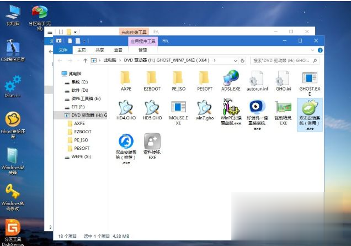
Task: Open Explorer help question mark icon
Action: tap(320, 50)
